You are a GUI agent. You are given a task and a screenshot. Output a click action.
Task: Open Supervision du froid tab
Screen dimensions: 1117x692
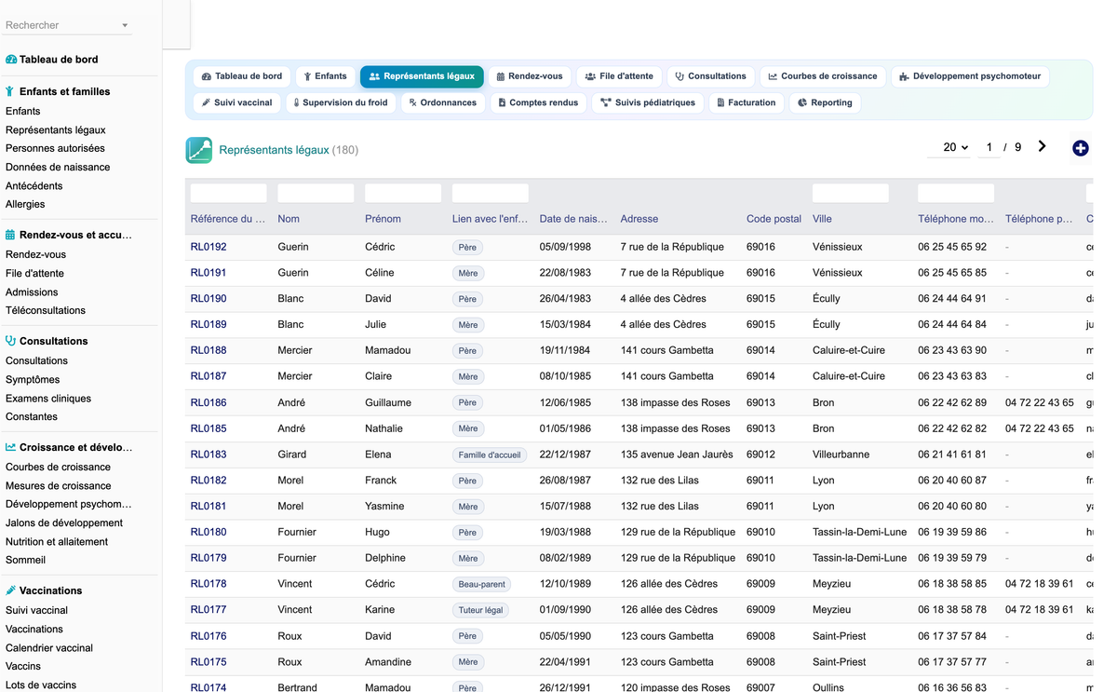click(340, 102)
